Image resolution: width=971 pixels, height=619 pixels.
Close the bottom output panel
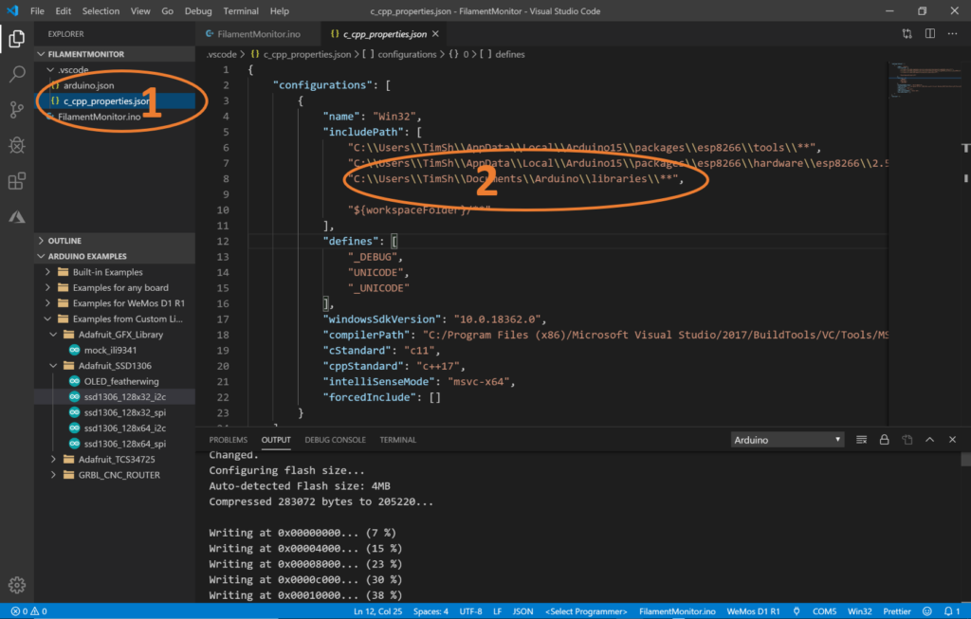coord(952,440)
